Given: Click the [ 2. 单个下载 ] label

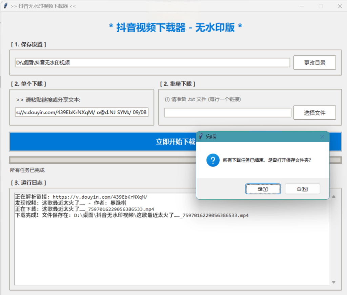Looking at the screenshot, I should click(x=28, y=84).
